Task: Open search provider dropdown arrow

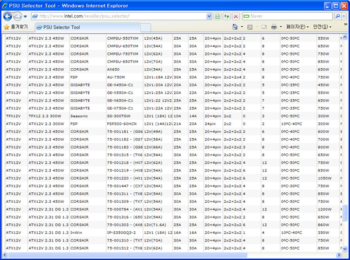Action: click(344, 16)
